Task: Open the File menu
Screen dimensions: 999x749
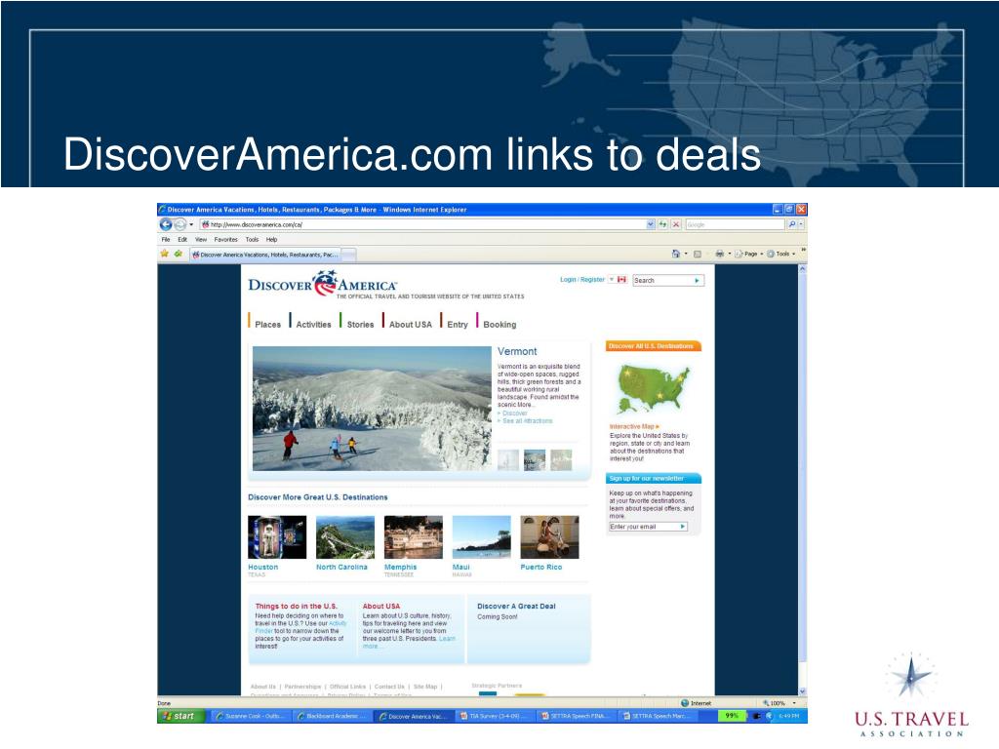Action: point(166,240)
